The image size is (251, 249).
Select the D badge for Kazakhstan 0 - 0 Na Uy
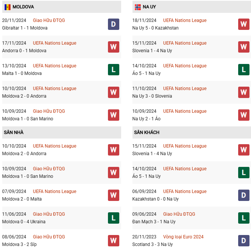[x=243, y=195]
